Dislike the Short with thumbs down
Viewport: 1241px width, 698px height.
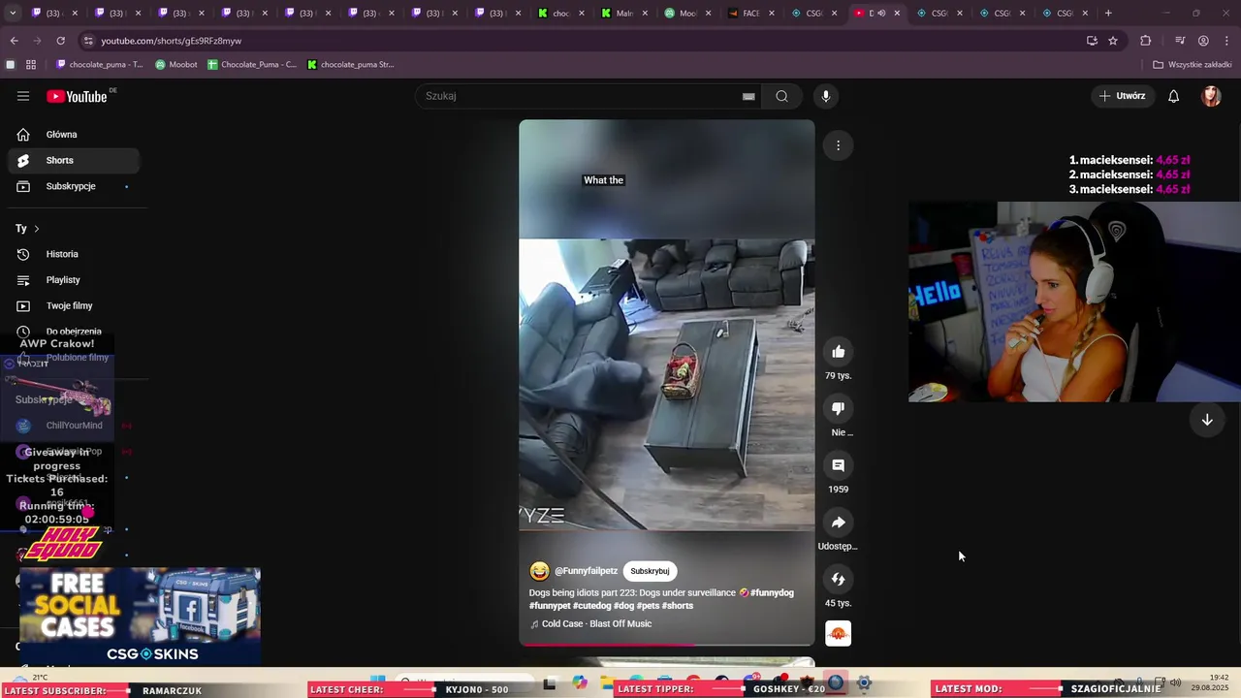pyautogui.click(x=838, y=408)
